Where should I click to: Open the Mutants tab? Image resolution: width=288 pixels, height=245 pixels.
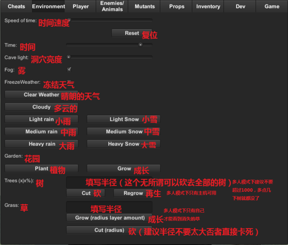tap(144, 6)
